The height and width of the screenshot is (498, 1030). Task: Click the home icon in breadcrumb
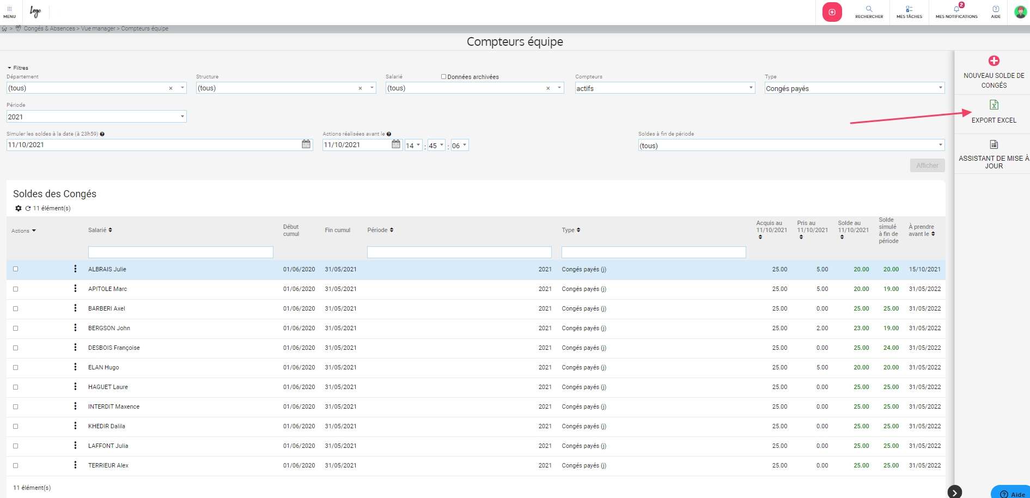tap(4, 28)
